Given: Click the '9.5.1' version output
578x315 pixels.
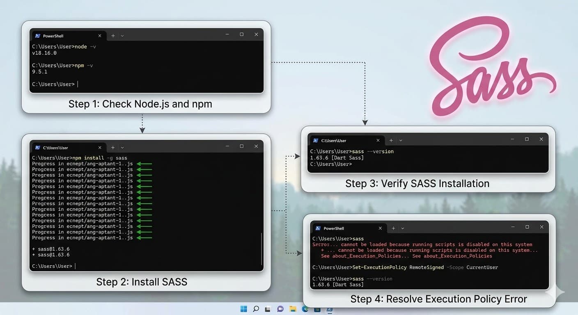Looking at the screenshot, I should (40, 72).
